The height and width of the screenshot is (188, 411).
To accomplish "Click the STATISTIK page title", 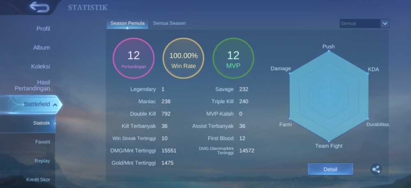I will [x=88, y=7].
